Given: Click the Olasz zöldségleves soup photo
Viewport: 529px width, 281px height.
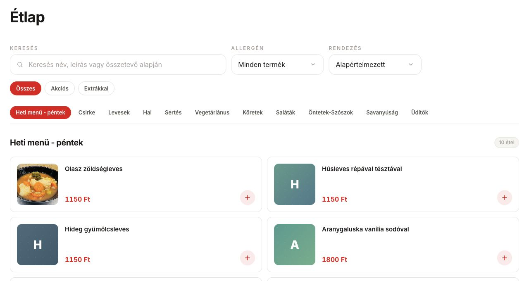Looking at the screenshot, I should [x=38, y=184].
